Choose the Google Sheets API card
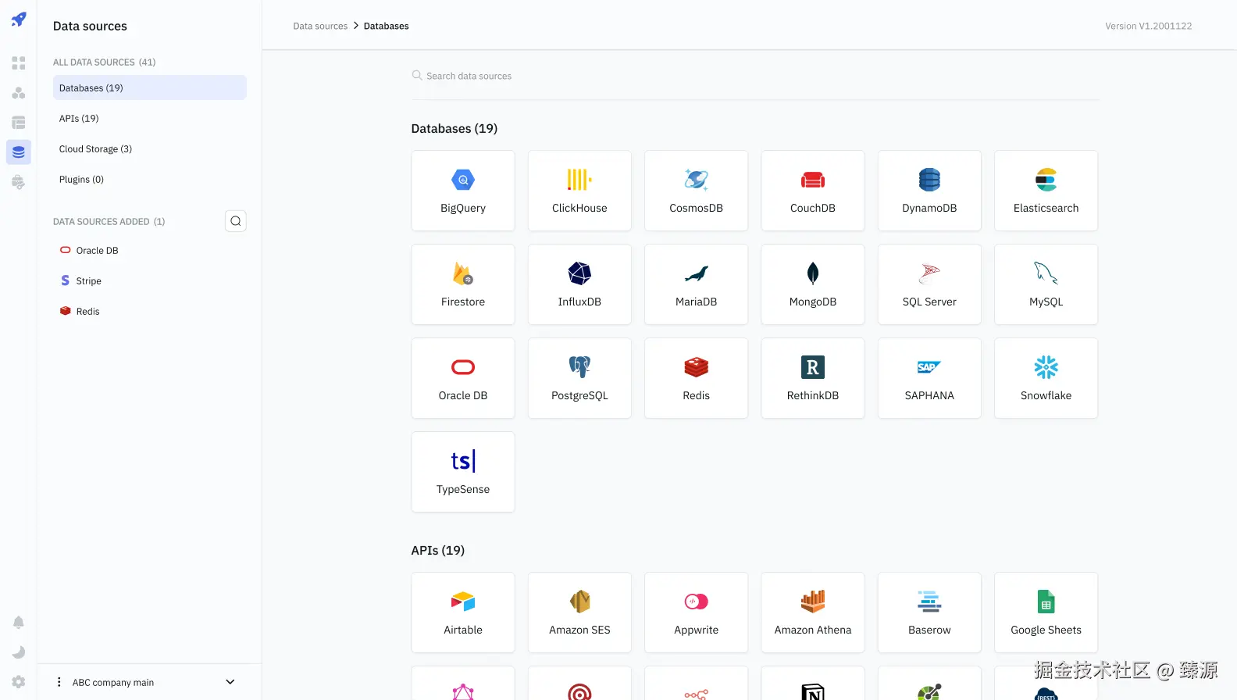 pos(1046,612)
